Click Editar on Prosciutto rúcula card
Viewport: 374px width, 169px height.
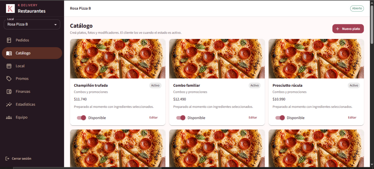click(352, 117)
